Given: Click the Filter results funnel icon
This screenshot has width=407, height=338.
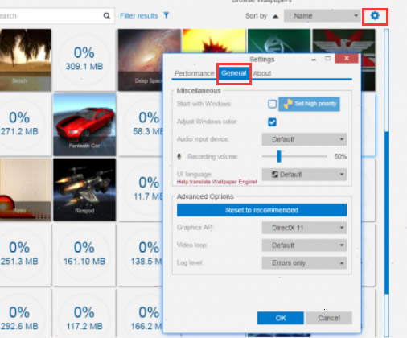Looking at the screenshot, I should point(166,15).
